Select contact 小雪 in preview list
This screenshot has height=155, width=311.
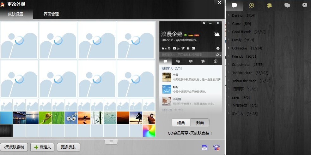tap(191, 77)
